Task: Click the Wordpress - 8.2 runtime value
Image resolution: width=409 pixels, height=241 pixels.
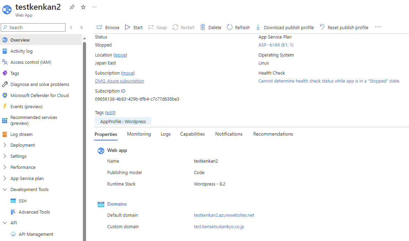Action: coord(210,184)
